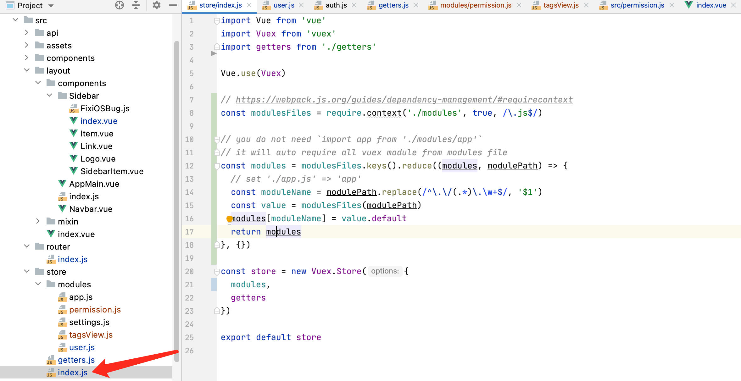Click the collapse all icon in Project panel

(x=136, y=5)
